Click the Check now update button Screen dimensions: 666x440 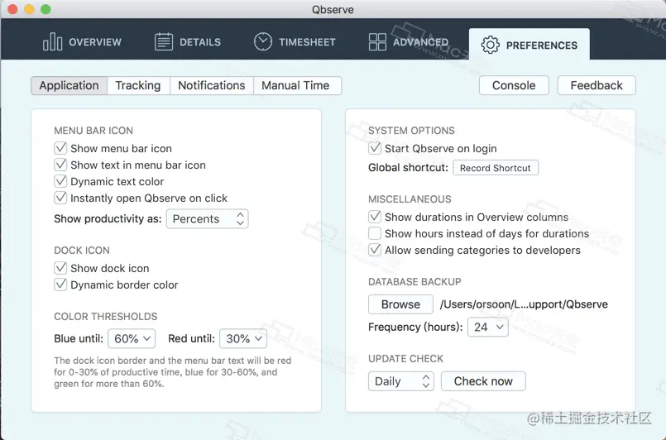tap(483, 381)
